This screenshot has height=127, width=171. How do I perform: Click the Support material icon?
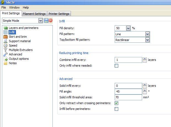5,41
